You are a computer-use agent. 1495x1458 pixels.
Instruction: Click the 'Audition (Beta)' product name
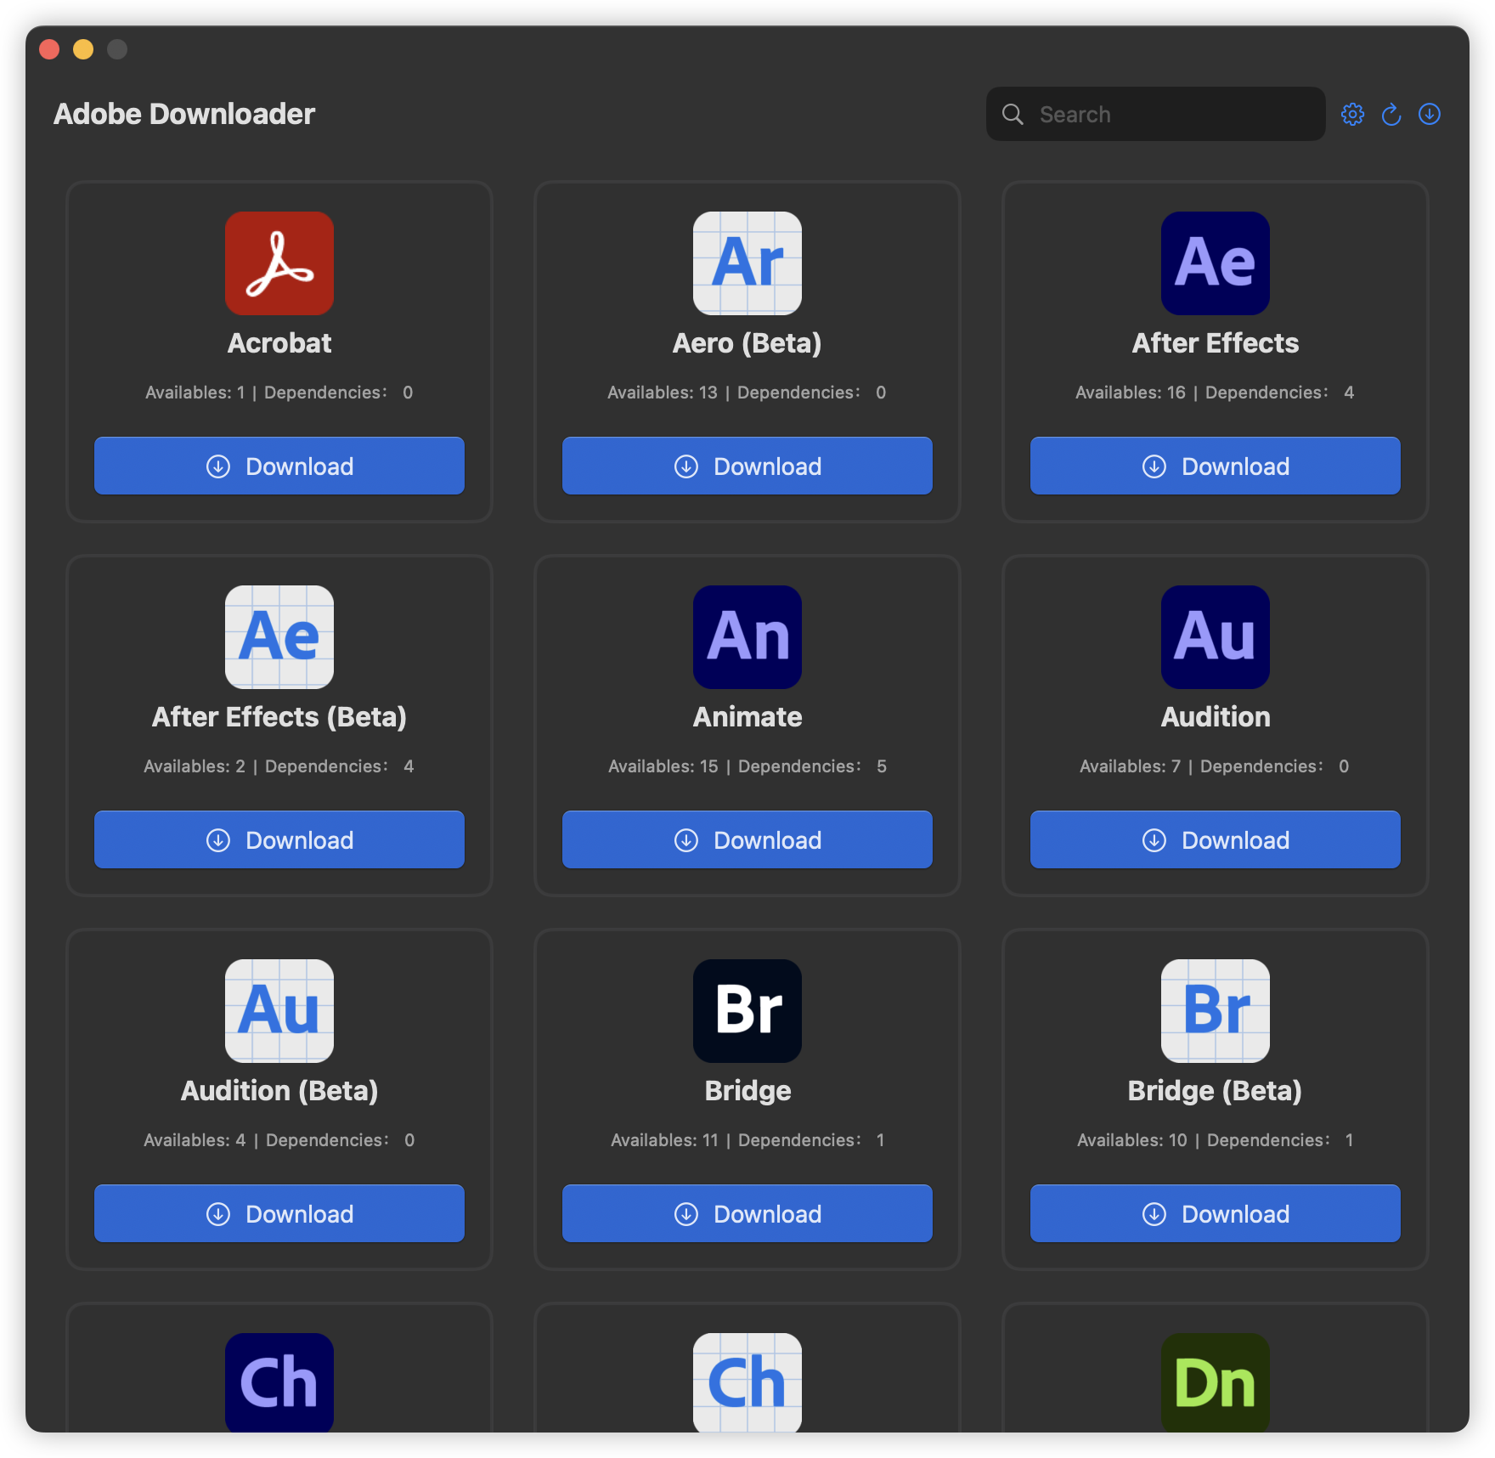279,1091
